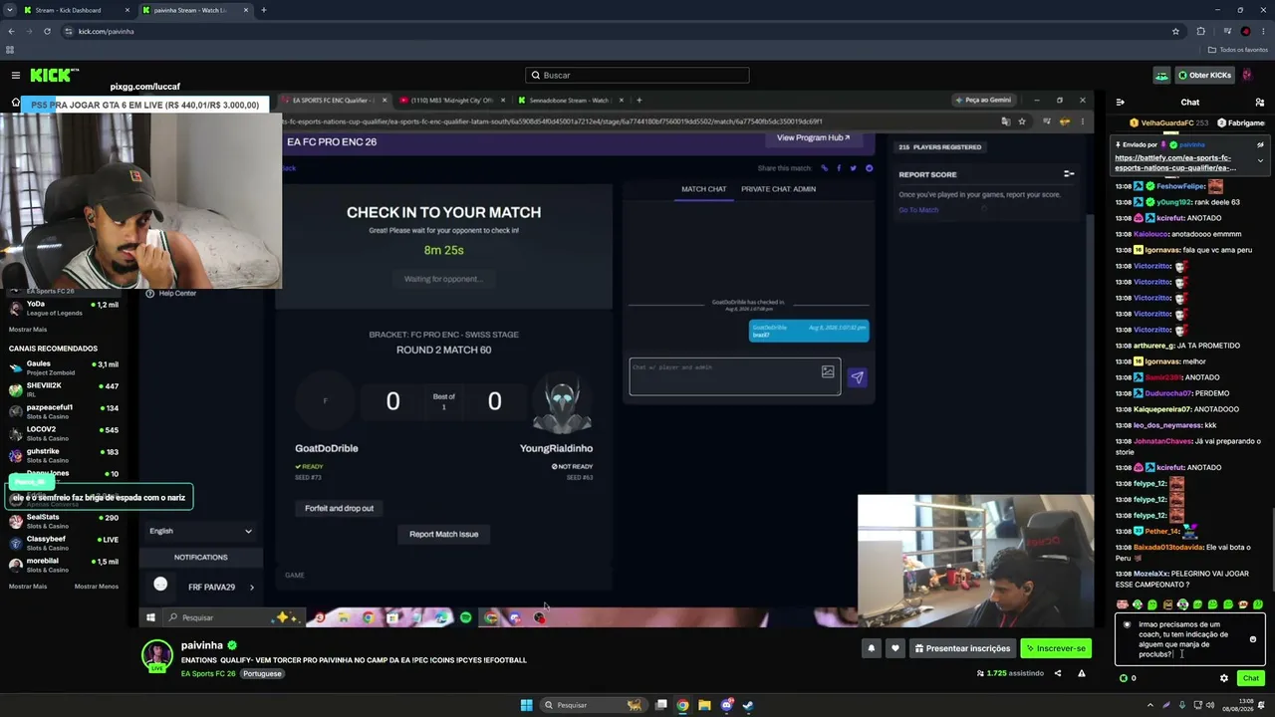Click the chat message input box
The height and width of the screenshot is (717, 1275).
(x=1189, y=639)
